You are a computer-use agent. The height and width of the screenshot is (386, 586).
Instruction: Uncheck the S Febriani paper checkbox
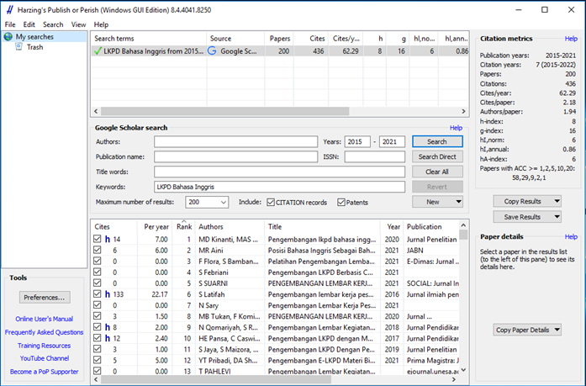click(x=98, y=272)
